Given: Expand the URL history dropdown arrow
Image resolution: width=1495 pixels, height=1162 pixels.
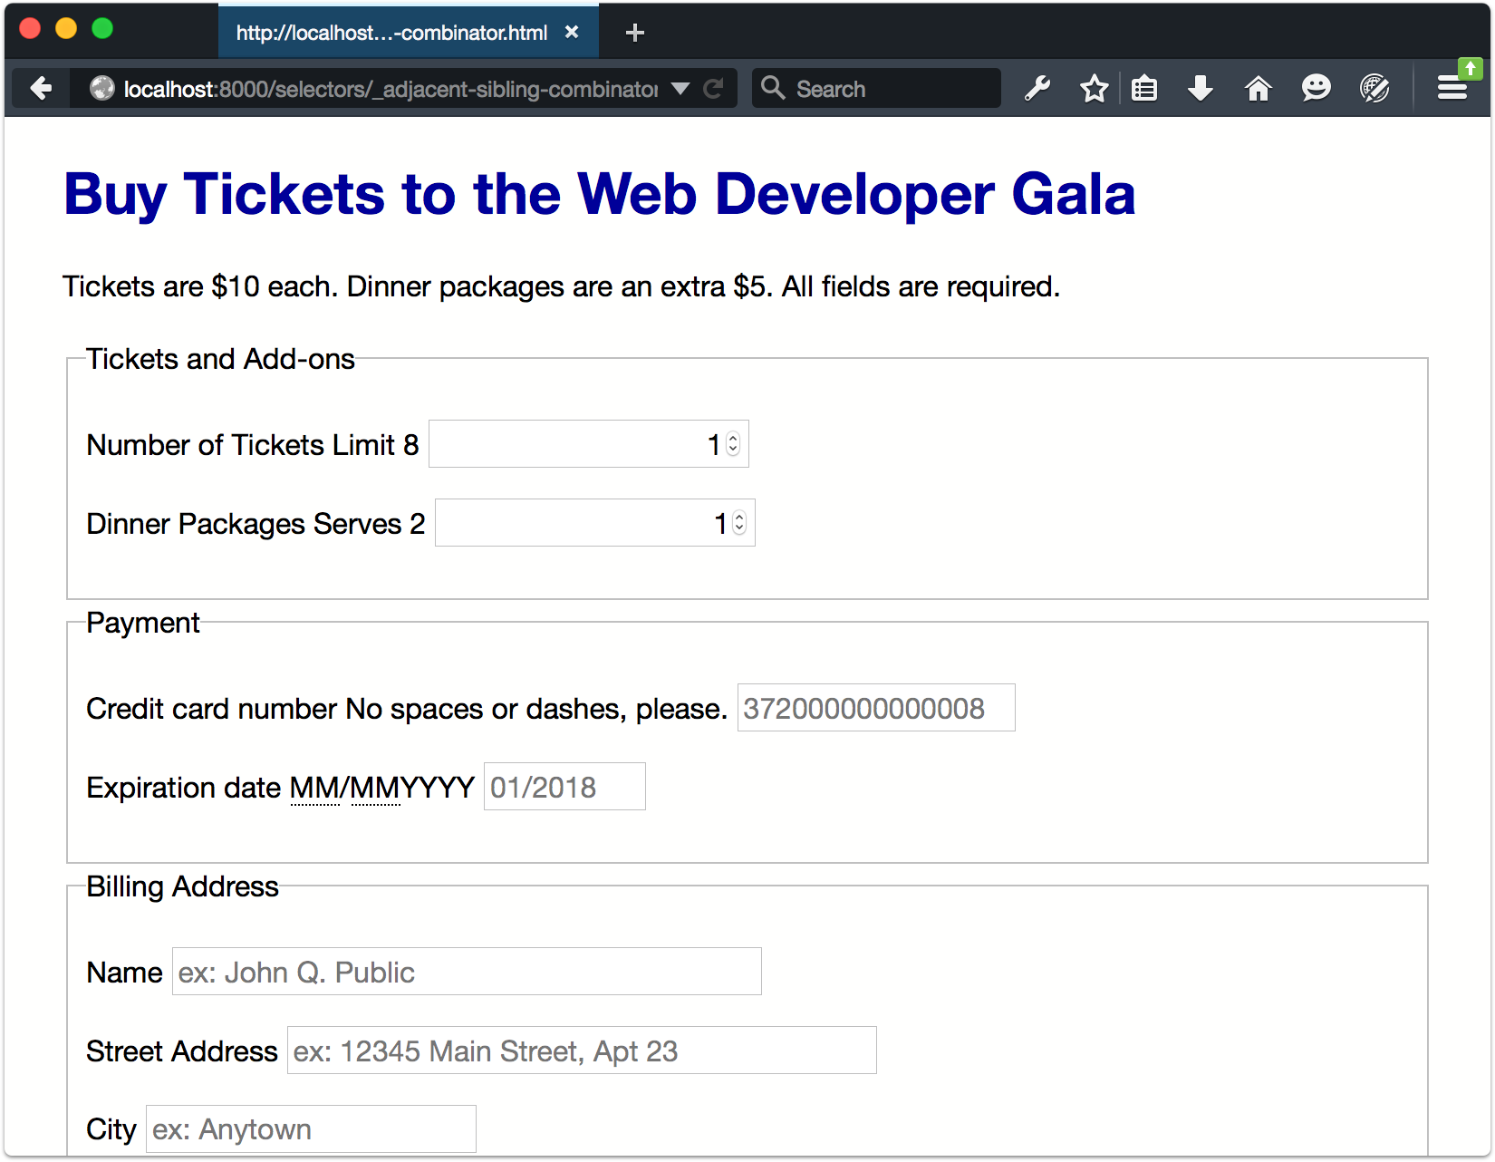Looking at the screenshot, I should (x=680, y=89).
